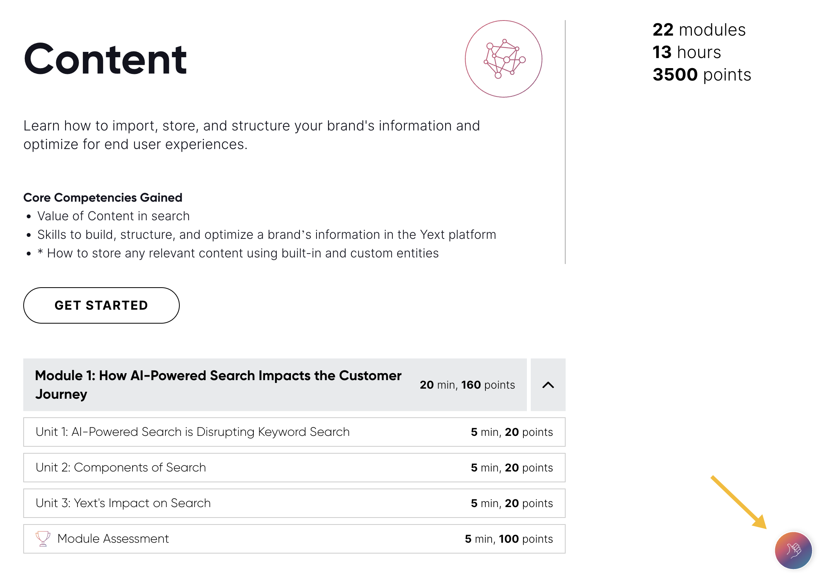Collapse Module 1 using the chevron arrow

tap(548, 385)
